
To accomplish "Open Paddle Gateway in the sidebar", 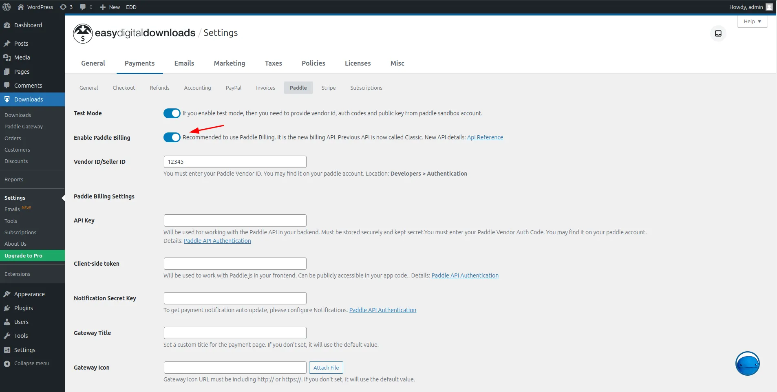I will (24, 127).
